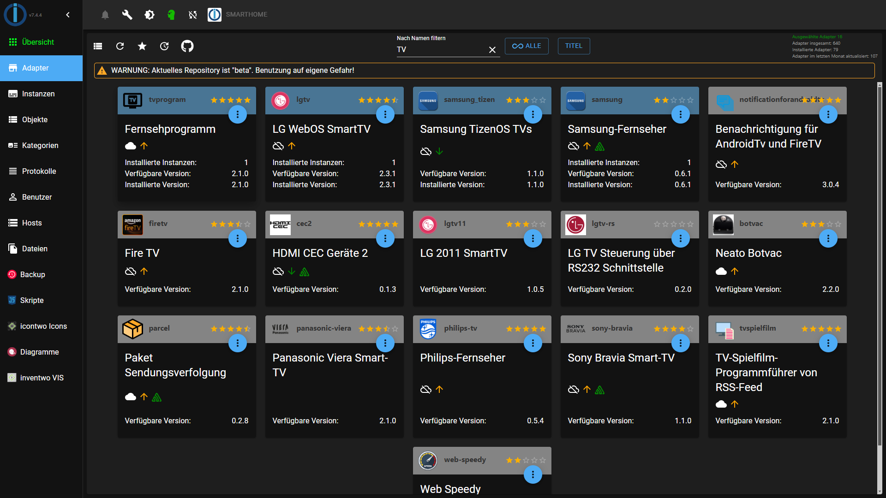This screenshot has height=498, width=886.
Task: Click the philips-tv logo
Action: (x=428, y=329)
